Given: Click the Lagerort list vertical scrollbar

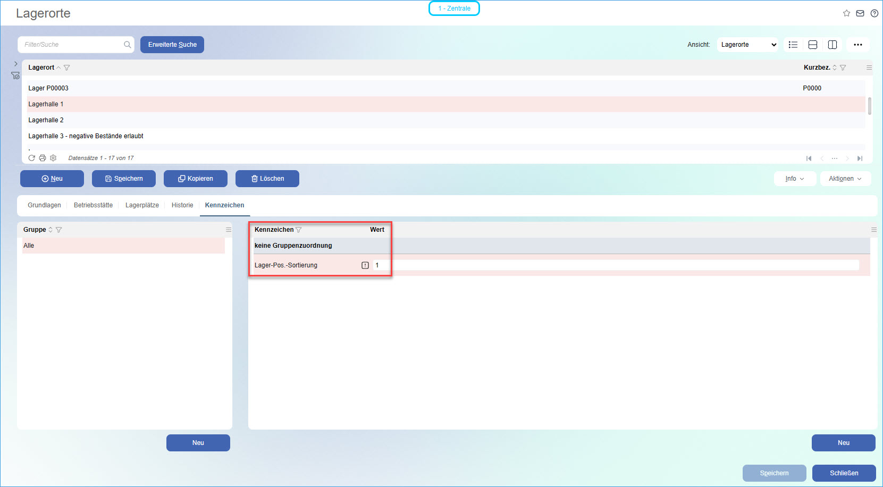Looking at the screenshot, I should coord(870,106).
